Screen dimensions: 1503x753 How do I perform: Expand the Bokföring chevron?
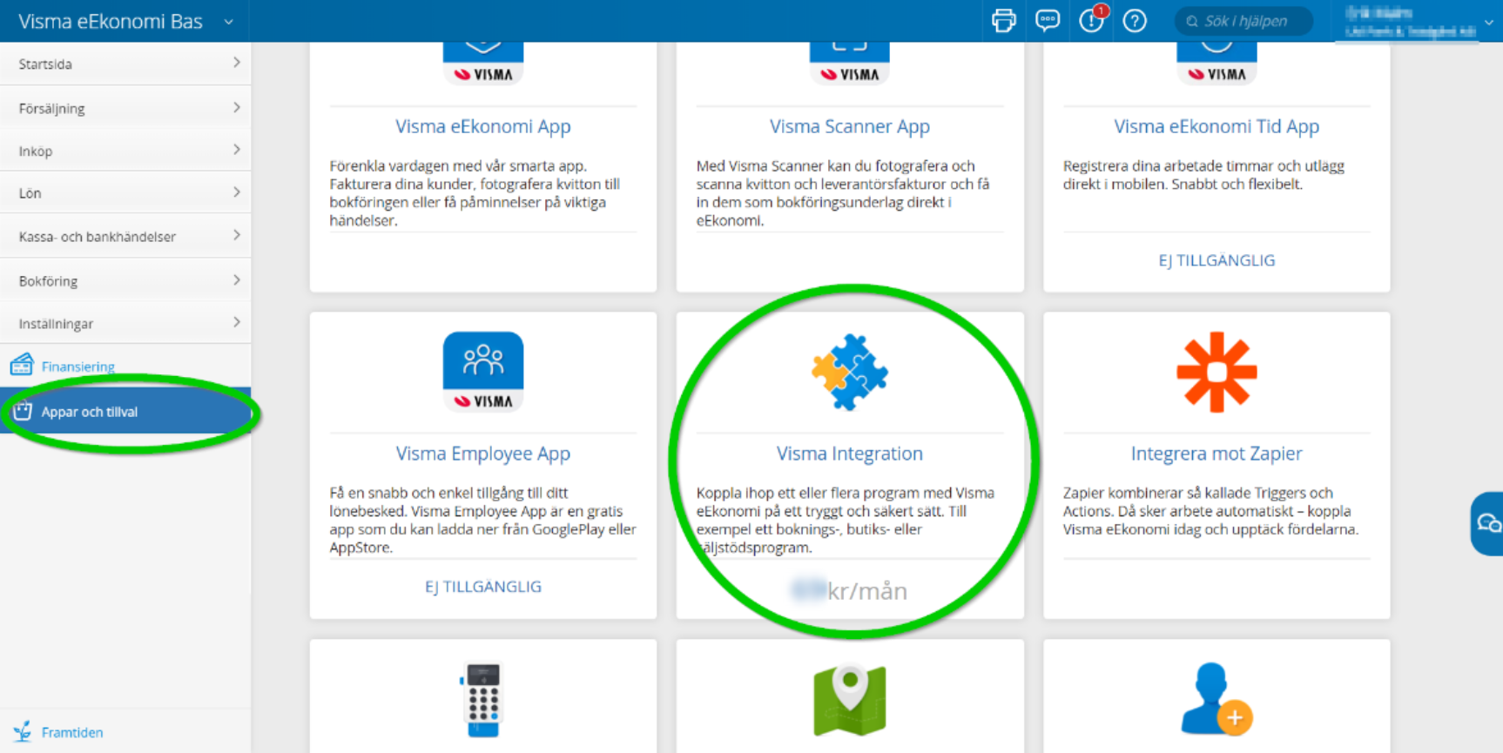(237, 280)
